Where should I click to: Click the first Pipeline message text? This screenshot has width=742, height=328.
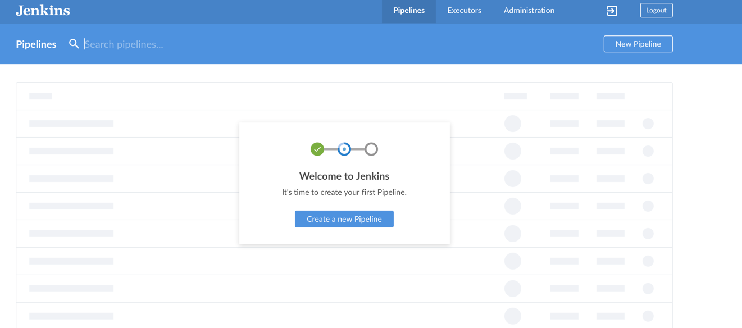click(x=344, y=192)
